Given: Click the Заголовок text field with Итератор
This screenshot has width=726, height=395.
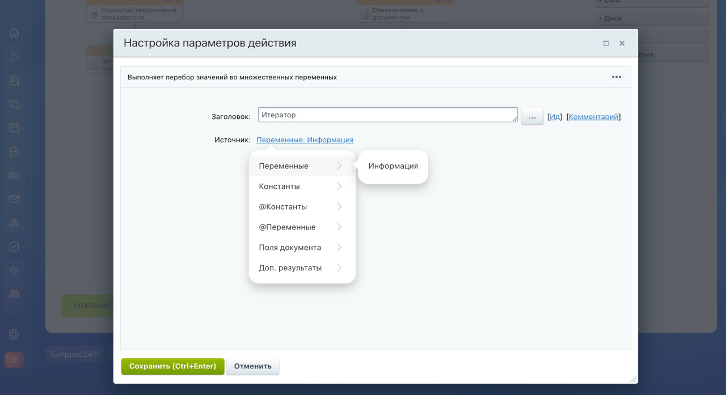Looking at the screenshot, I should click(x=387, y=115).
